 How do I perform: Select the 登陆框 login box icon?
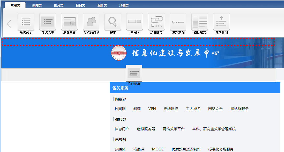click(x=134, y=22)
